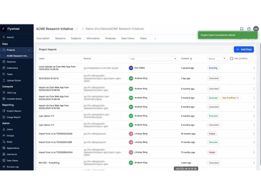Collapse the Projects section chevron
The height and width of the screenshot is (195, 261).
point(29,50)
